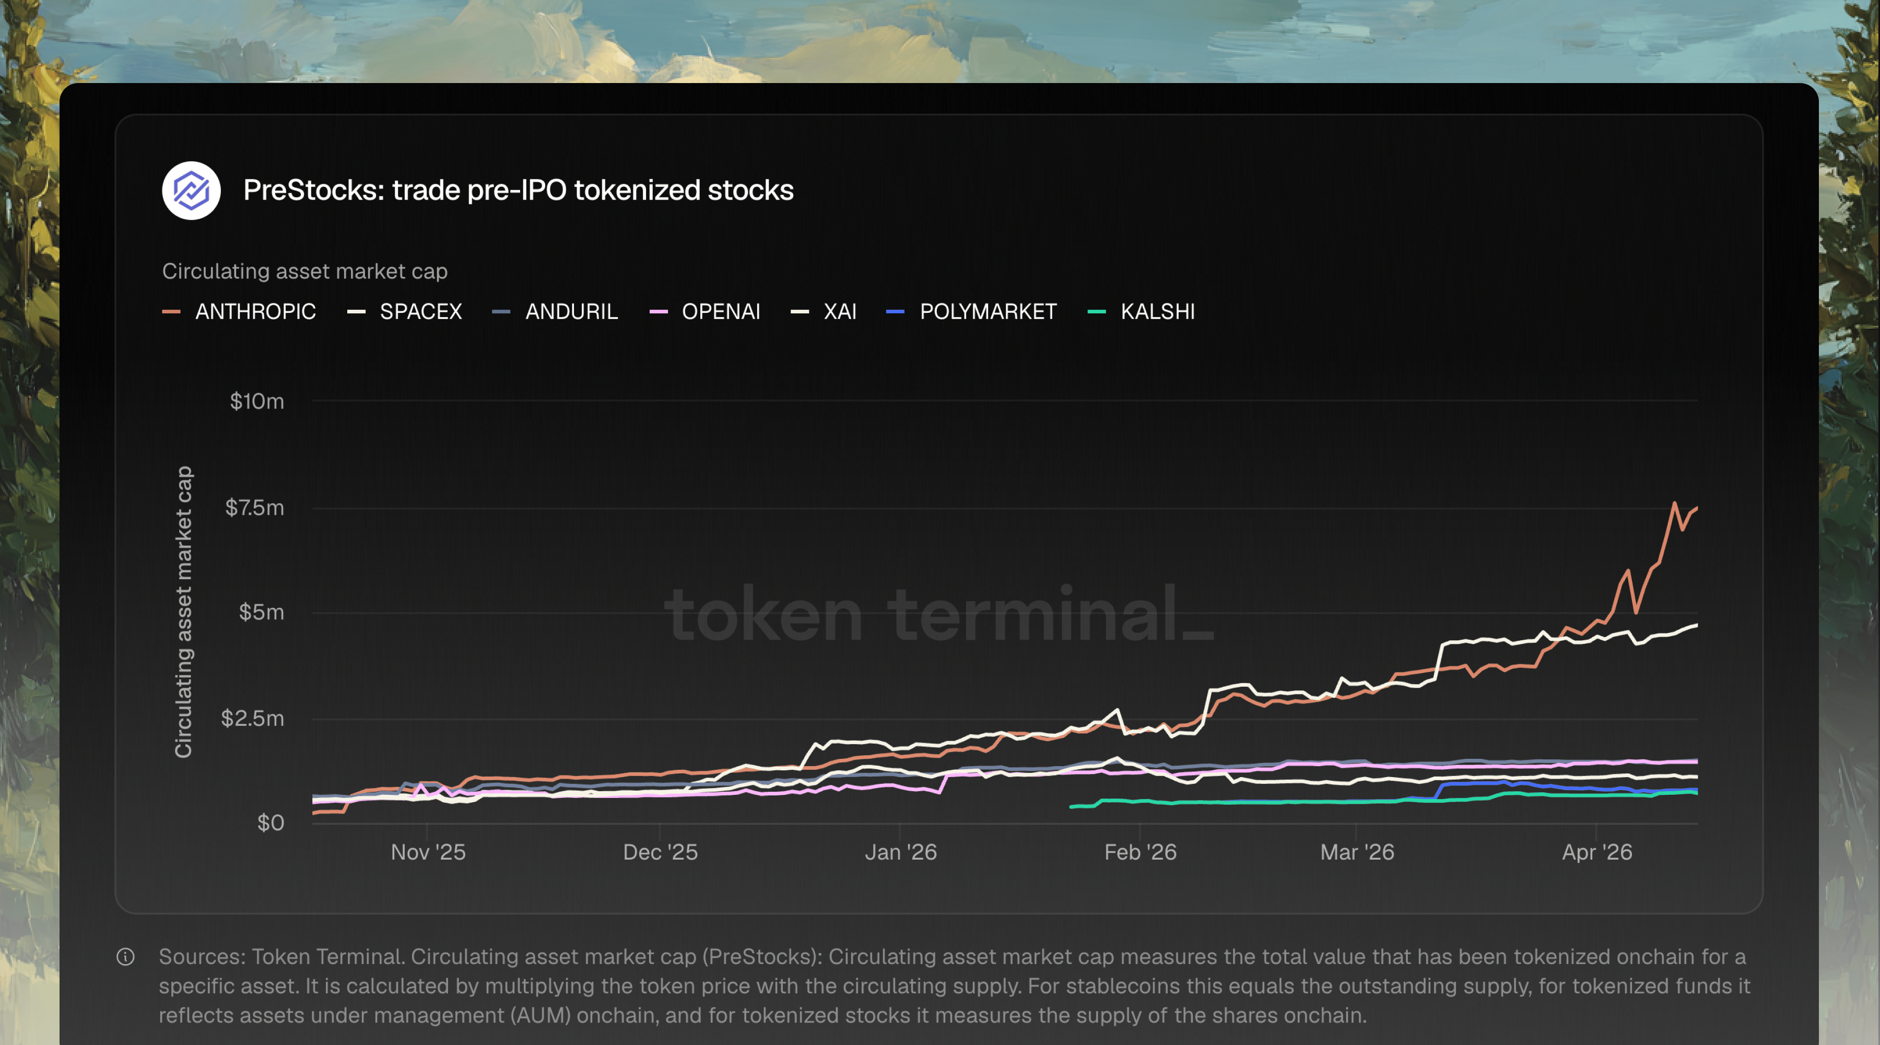Click the info icon beside Sources text
This screenshot has width=1880, height=1045.
point(125,957)
